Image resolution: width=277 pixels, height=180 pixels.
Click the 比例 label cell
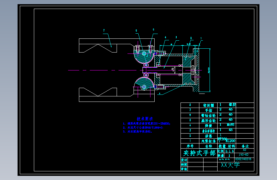coord(220,151)
